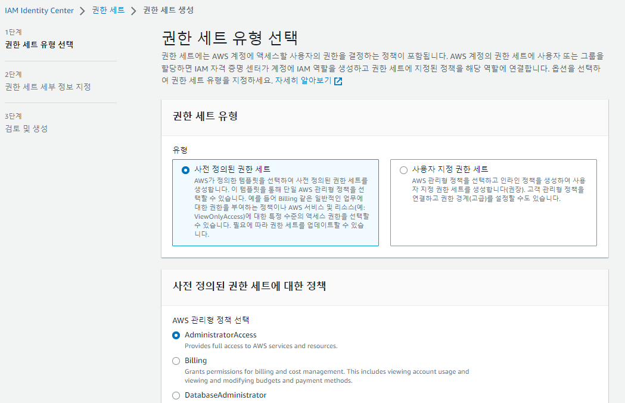Click the 검토 및 생성 step
The width and height of the screenshot is (625, 403).
(26, 129)
